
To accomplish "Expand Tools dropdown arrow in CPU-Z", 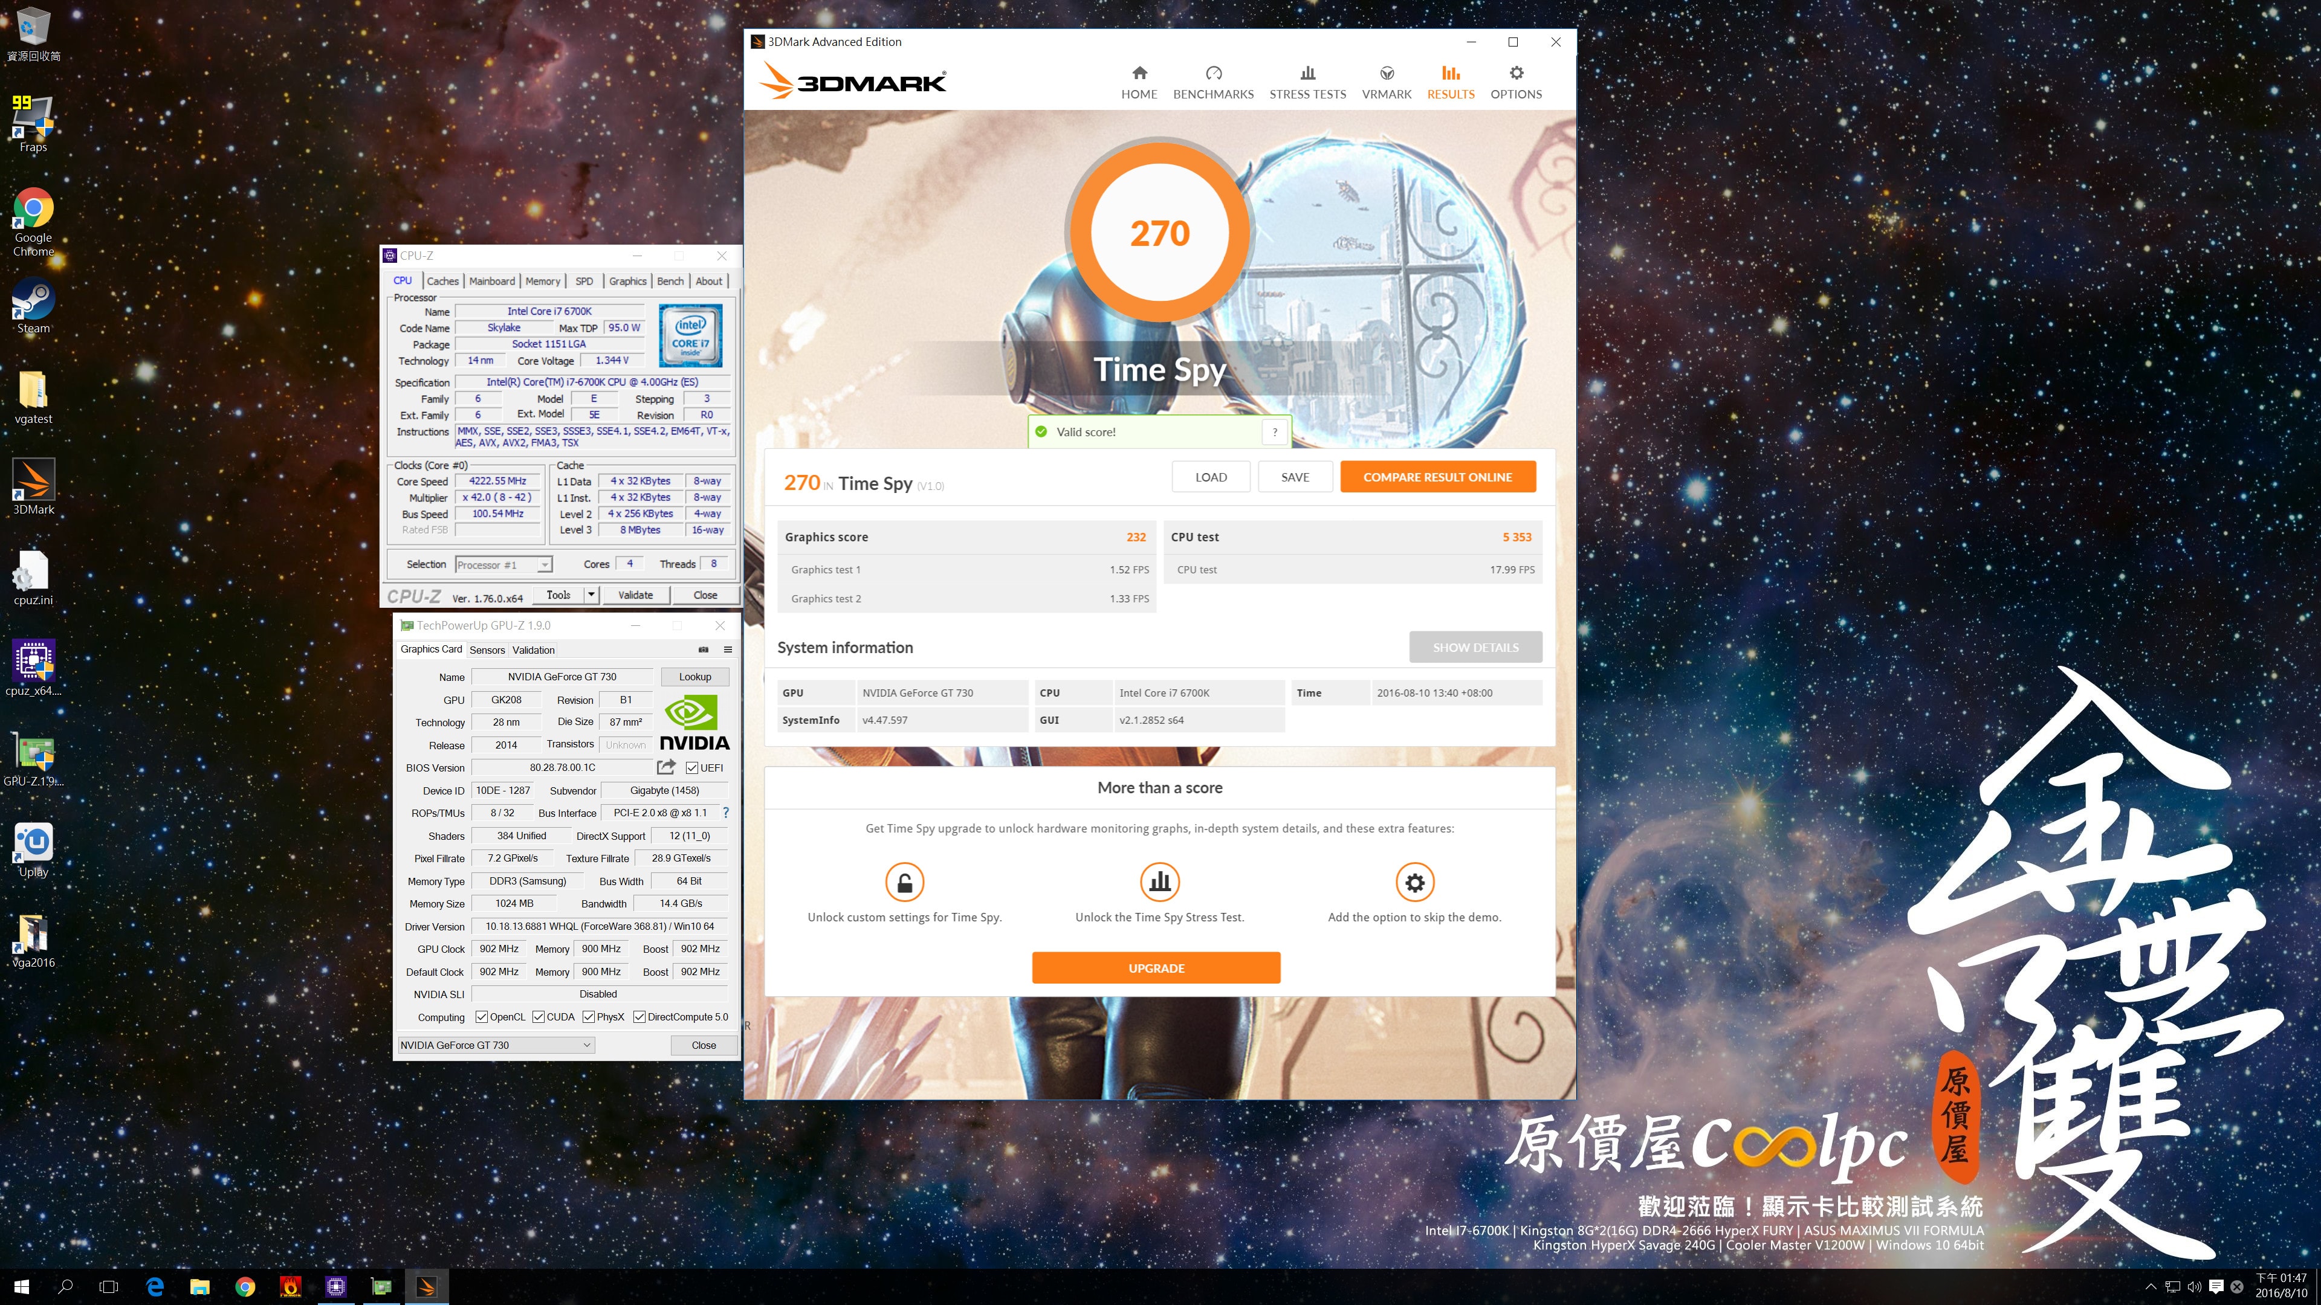I will tap(591, 594).
